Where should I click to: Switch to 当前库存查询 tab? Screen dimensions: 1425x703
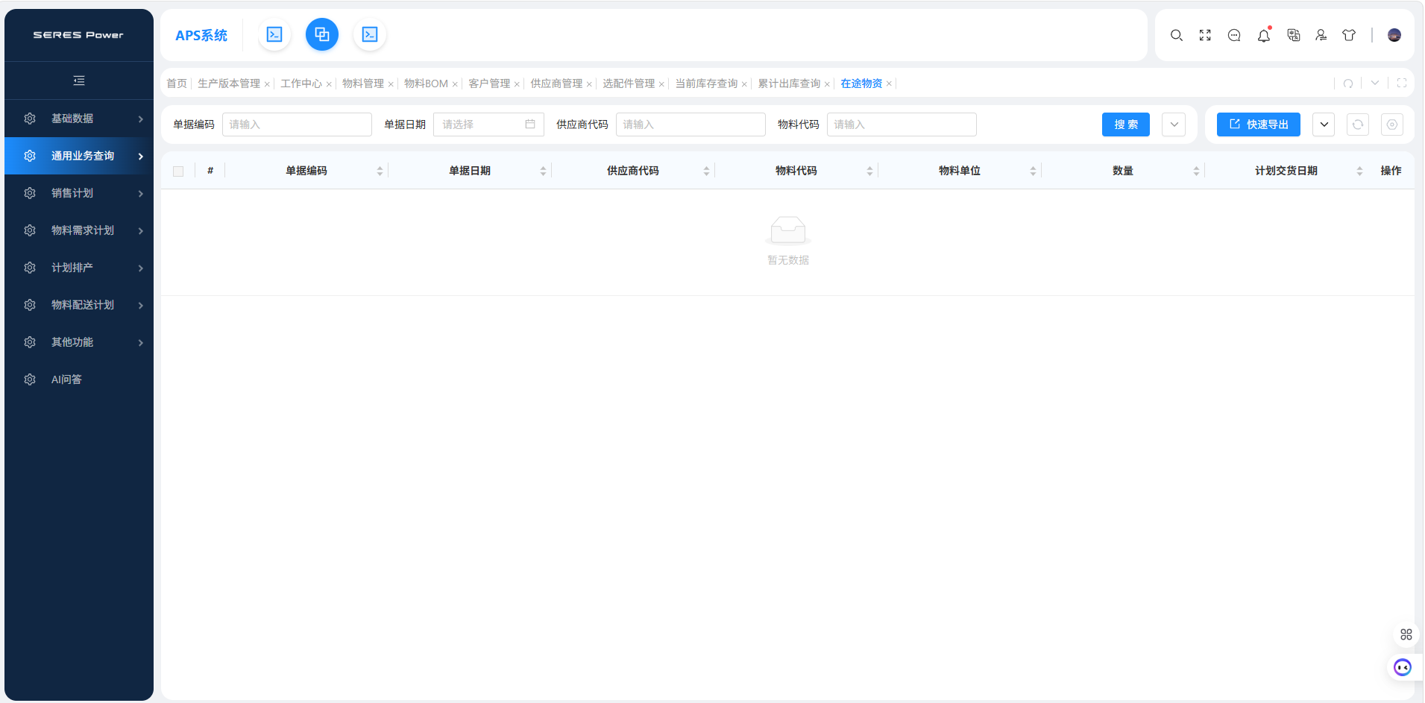click(x=706, y=83)
